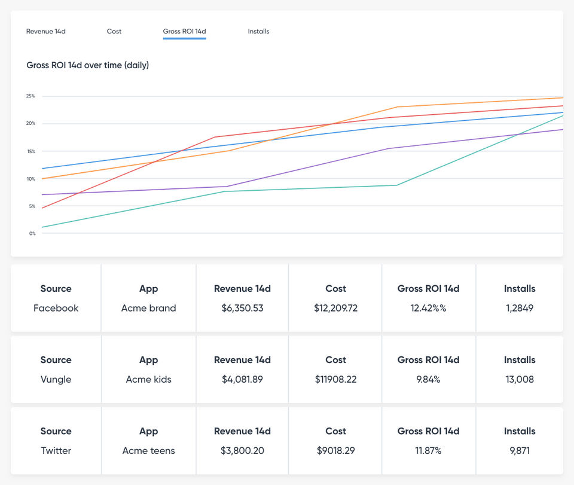Select the Gross ROI 14d tab
This screenshot has height=485, width=574.
point(184,31)
